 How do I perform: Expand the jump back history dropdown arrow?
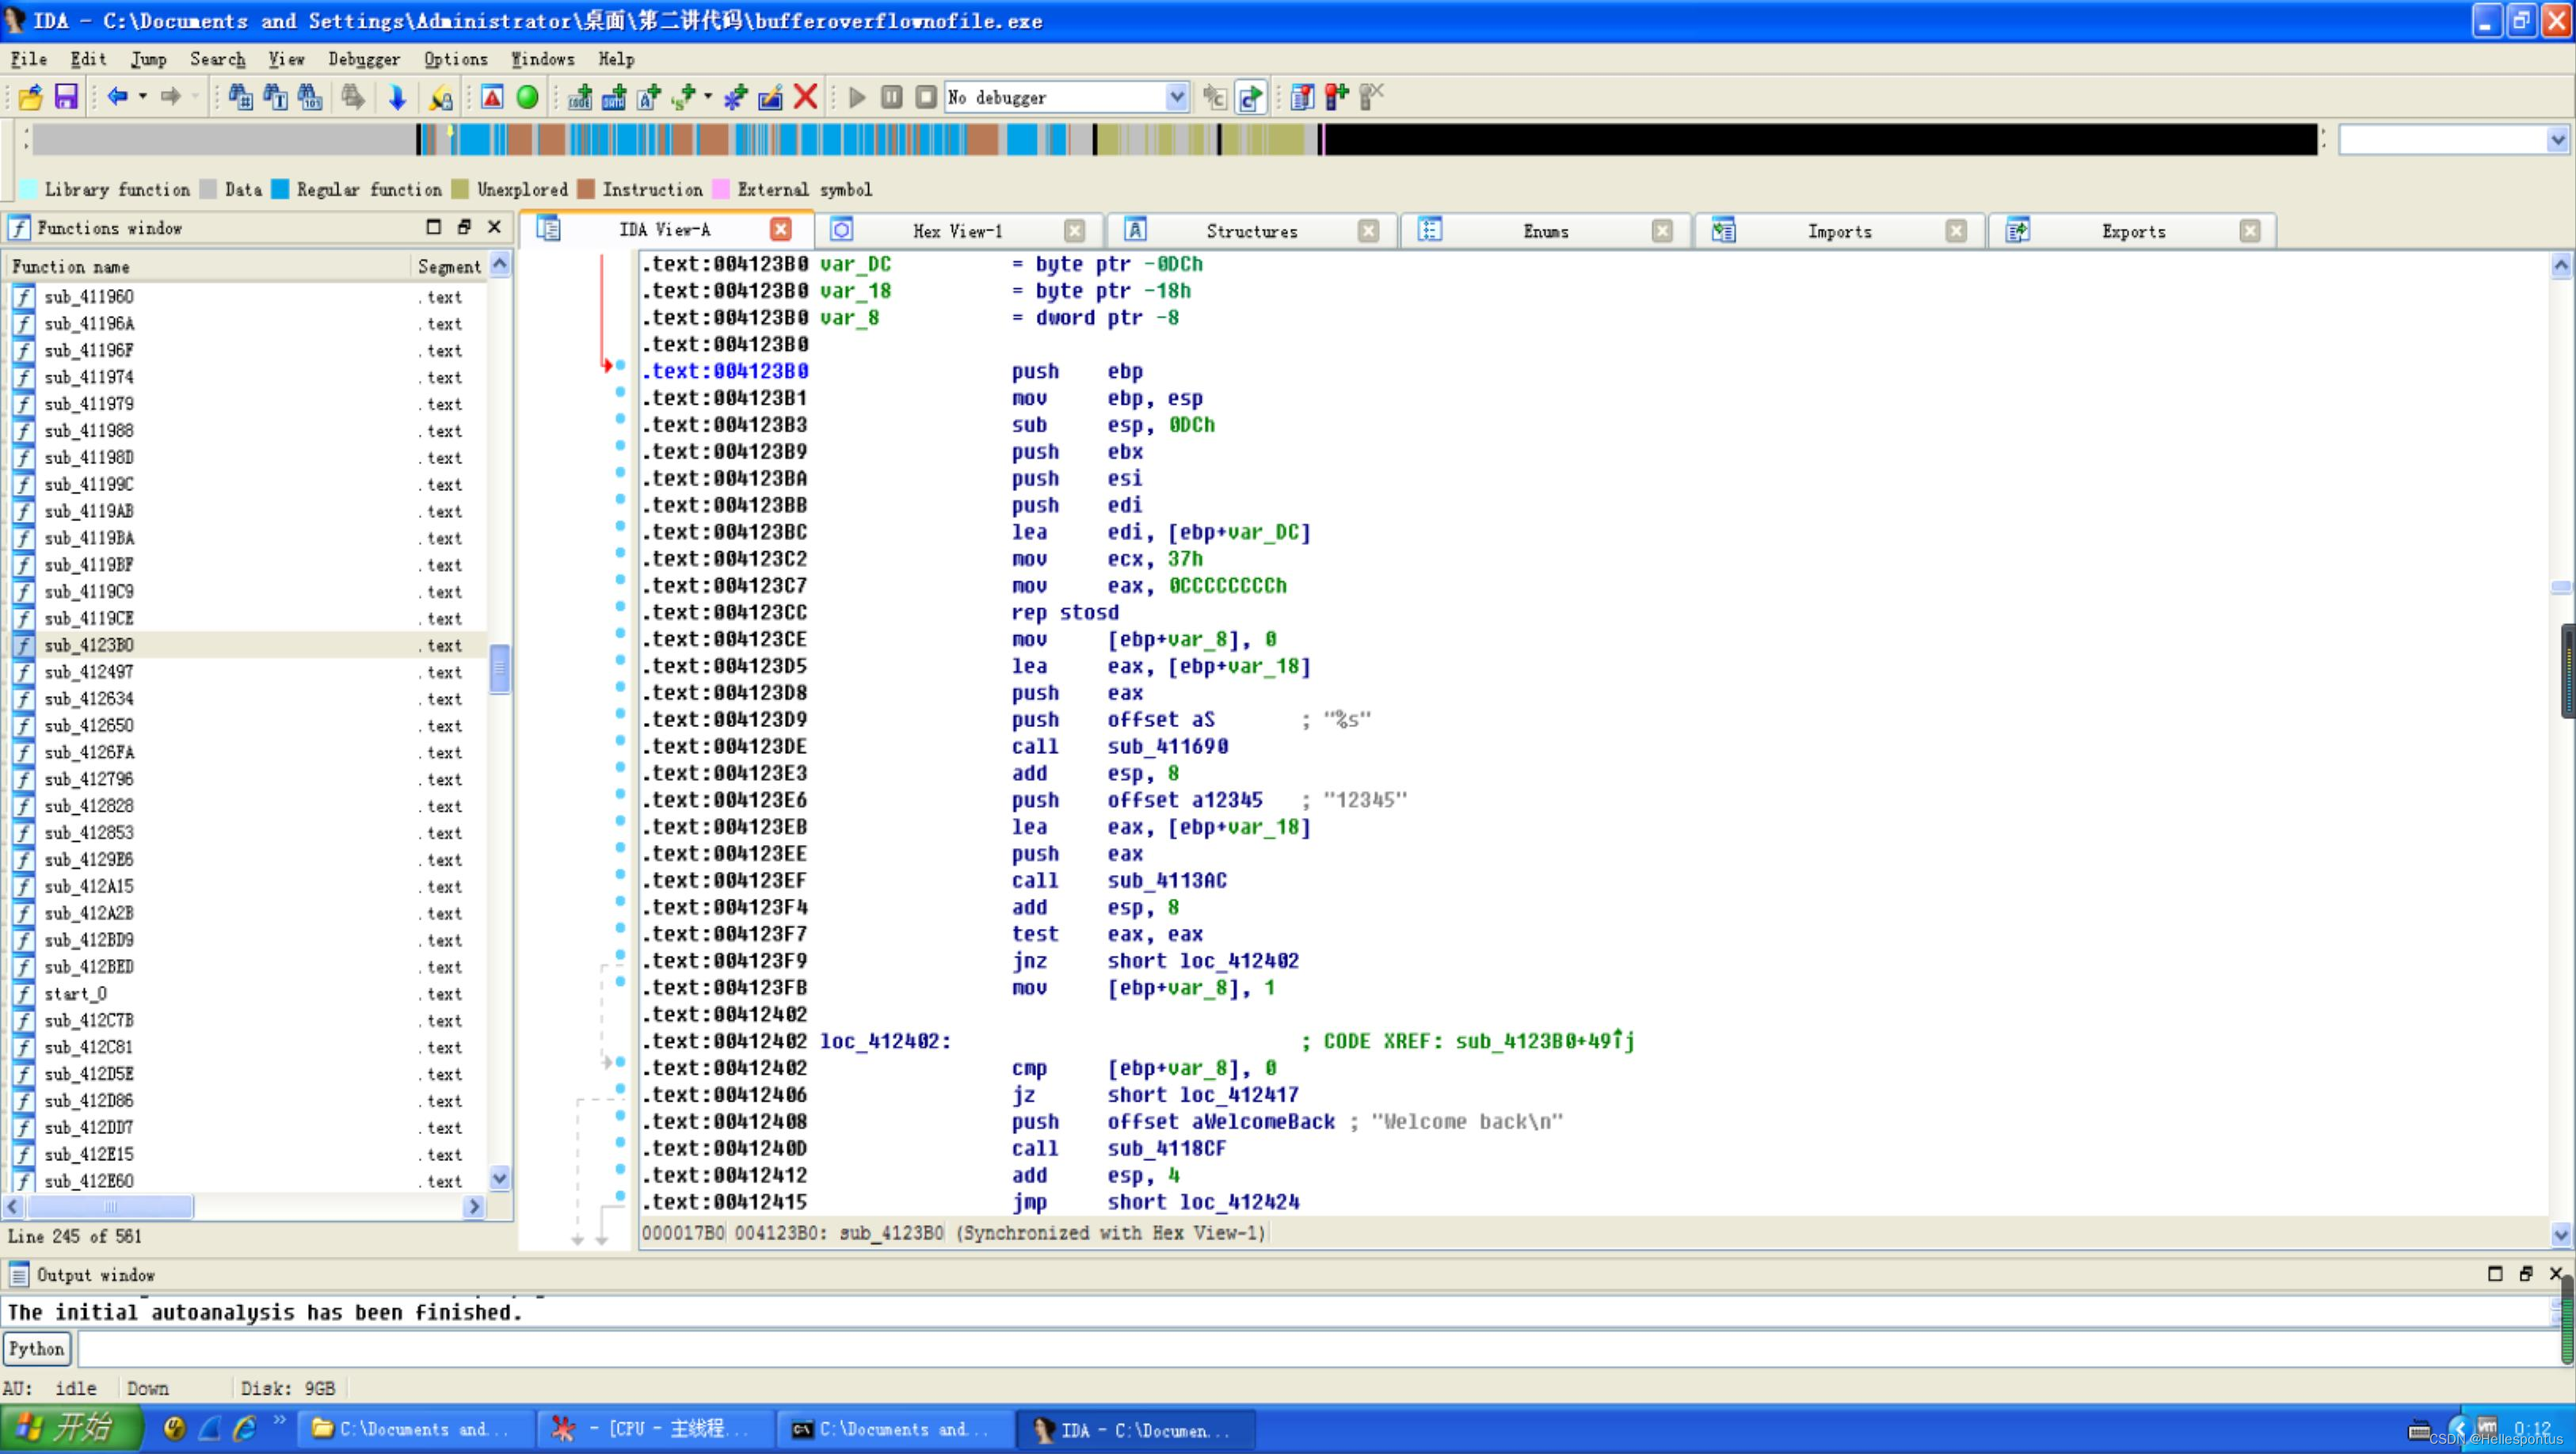point(143,97)
